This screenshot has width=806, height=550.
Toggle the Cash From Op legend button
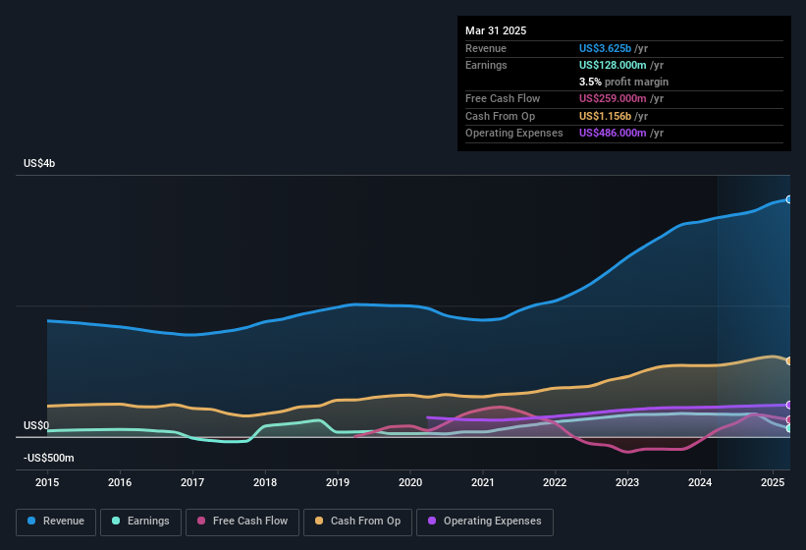357,522
